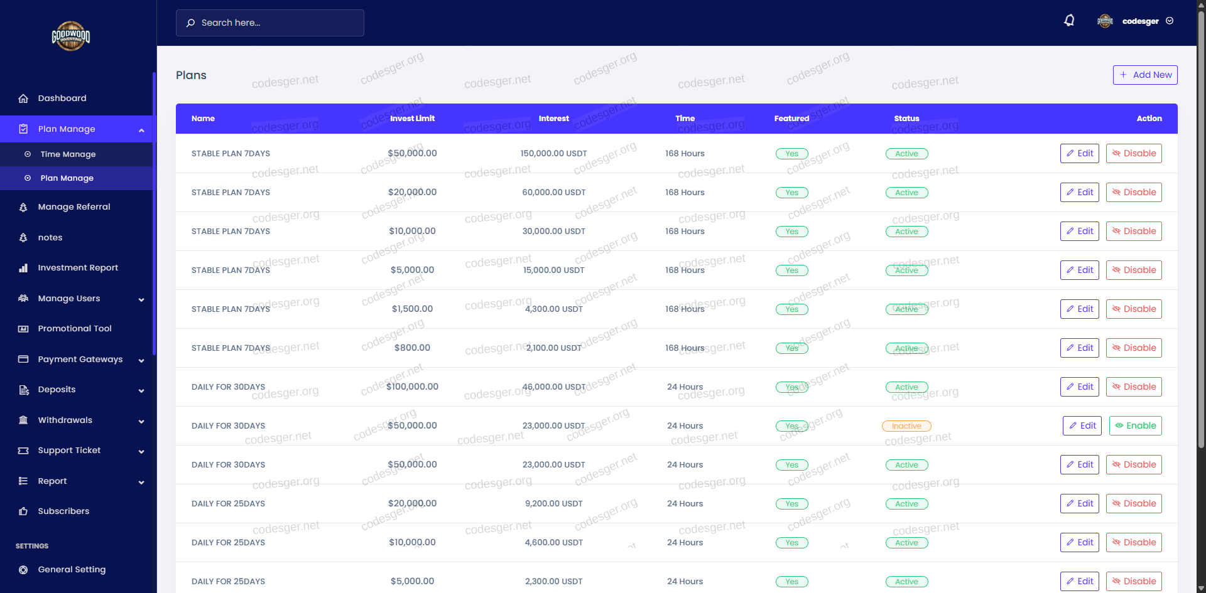Click the codesger profile avatar
Viewport: 1206px width, 593px height.
point(1105,21)
